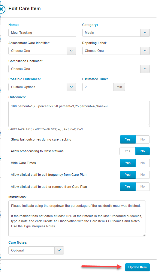The height and width of the screenshot is (275, 157).
Task: Click inside the Outcomes text area
Action: pos(79,114)
